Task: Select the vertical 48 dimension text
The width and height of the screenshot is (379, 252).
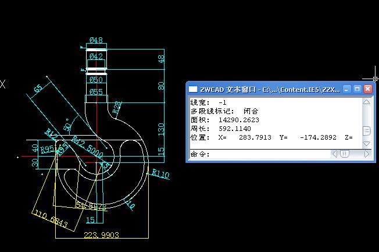Action: coord(161,59)
